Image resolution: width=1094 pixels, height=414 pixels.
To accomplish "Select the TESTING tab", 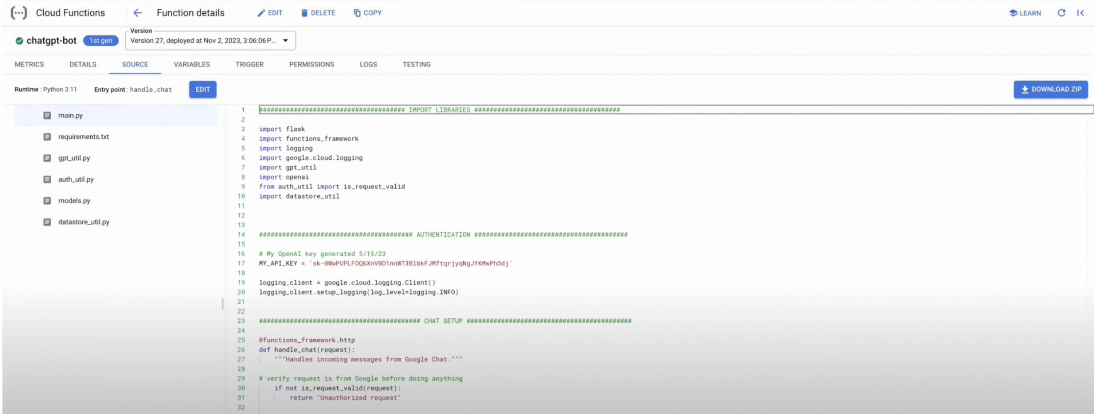I will click(x=416, y=65).
